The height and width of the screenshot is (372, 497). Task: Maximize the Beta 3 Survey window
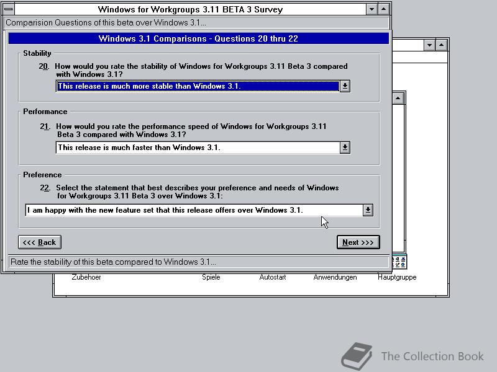(383, 9)
